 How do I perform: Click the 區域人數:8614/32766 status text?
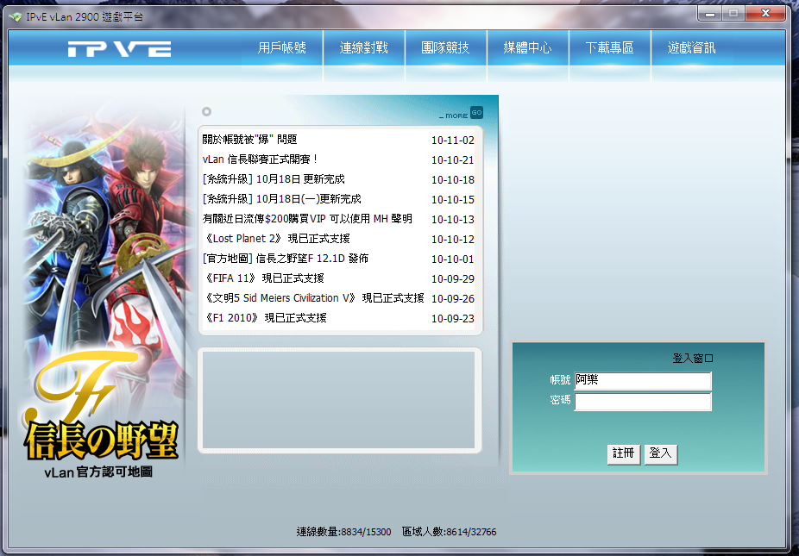coord(449,532)
